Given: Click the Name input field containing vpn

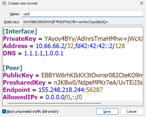Looking at the screenshot, I should pos(82,14).
